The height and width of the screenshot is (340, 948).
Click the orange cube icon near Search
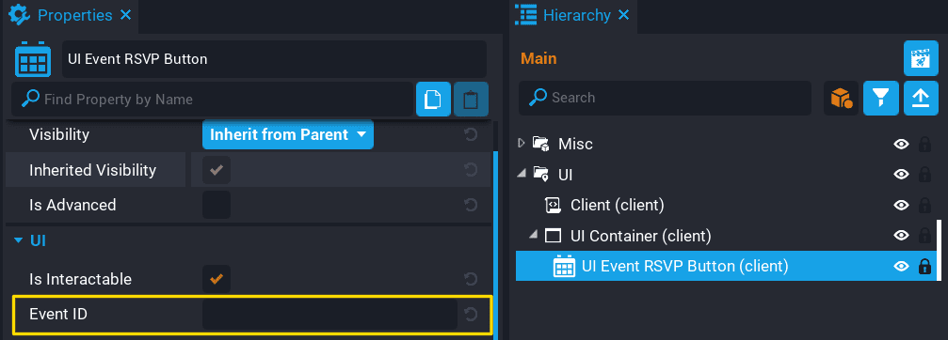[x=841, y=98]
